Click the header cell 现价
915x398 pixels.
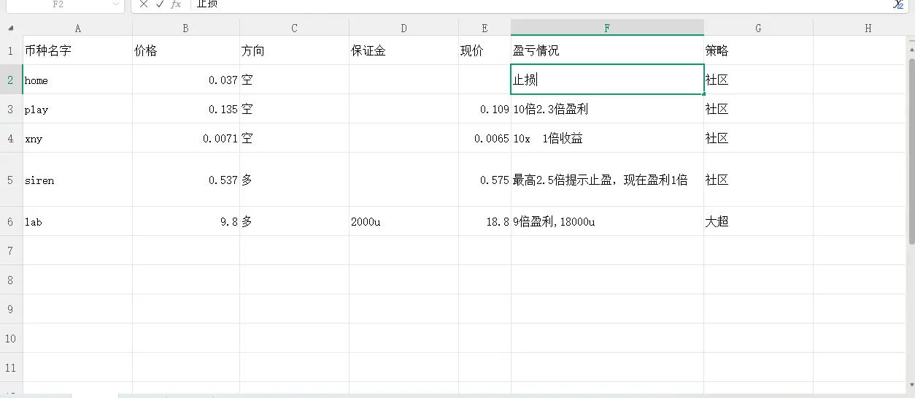pyautogui.click(x=484, y=50)
